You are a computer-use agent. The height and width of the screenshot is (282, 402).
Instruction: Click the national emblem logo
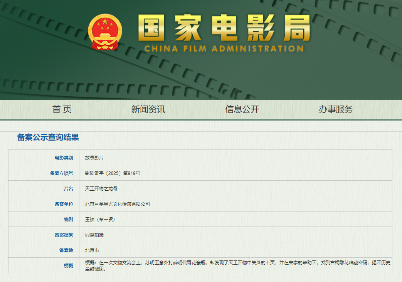[x=105, y=32]
